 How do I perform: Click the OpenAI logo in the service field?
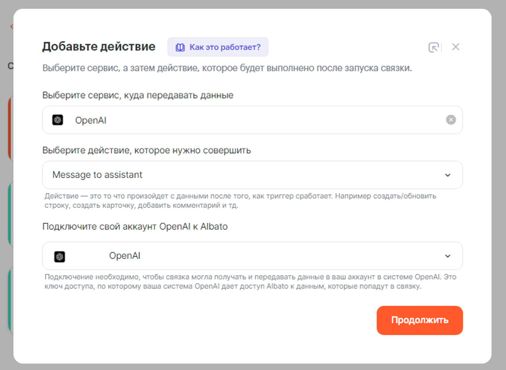(58, 120)
